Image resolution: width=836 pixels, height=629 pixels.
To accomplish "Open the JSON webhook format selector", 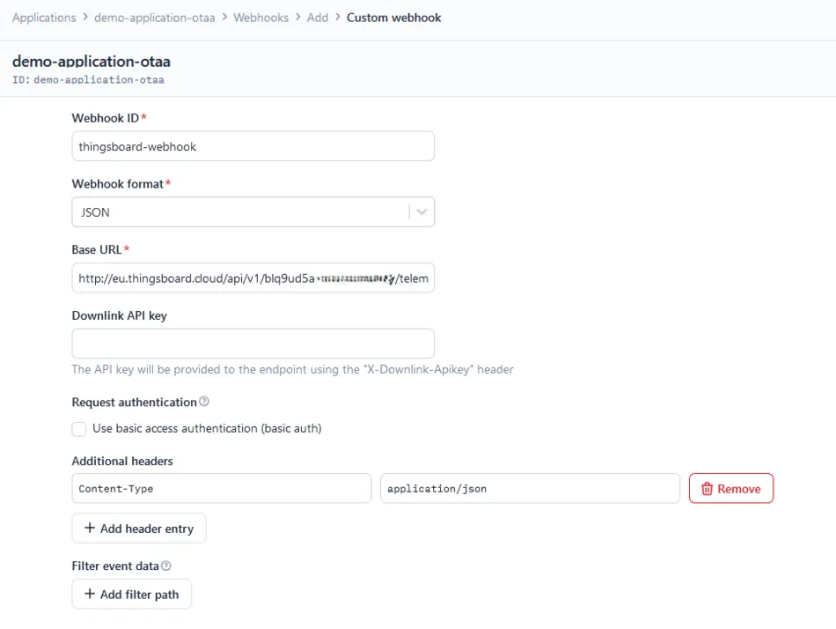I will (x=239, y=212).
